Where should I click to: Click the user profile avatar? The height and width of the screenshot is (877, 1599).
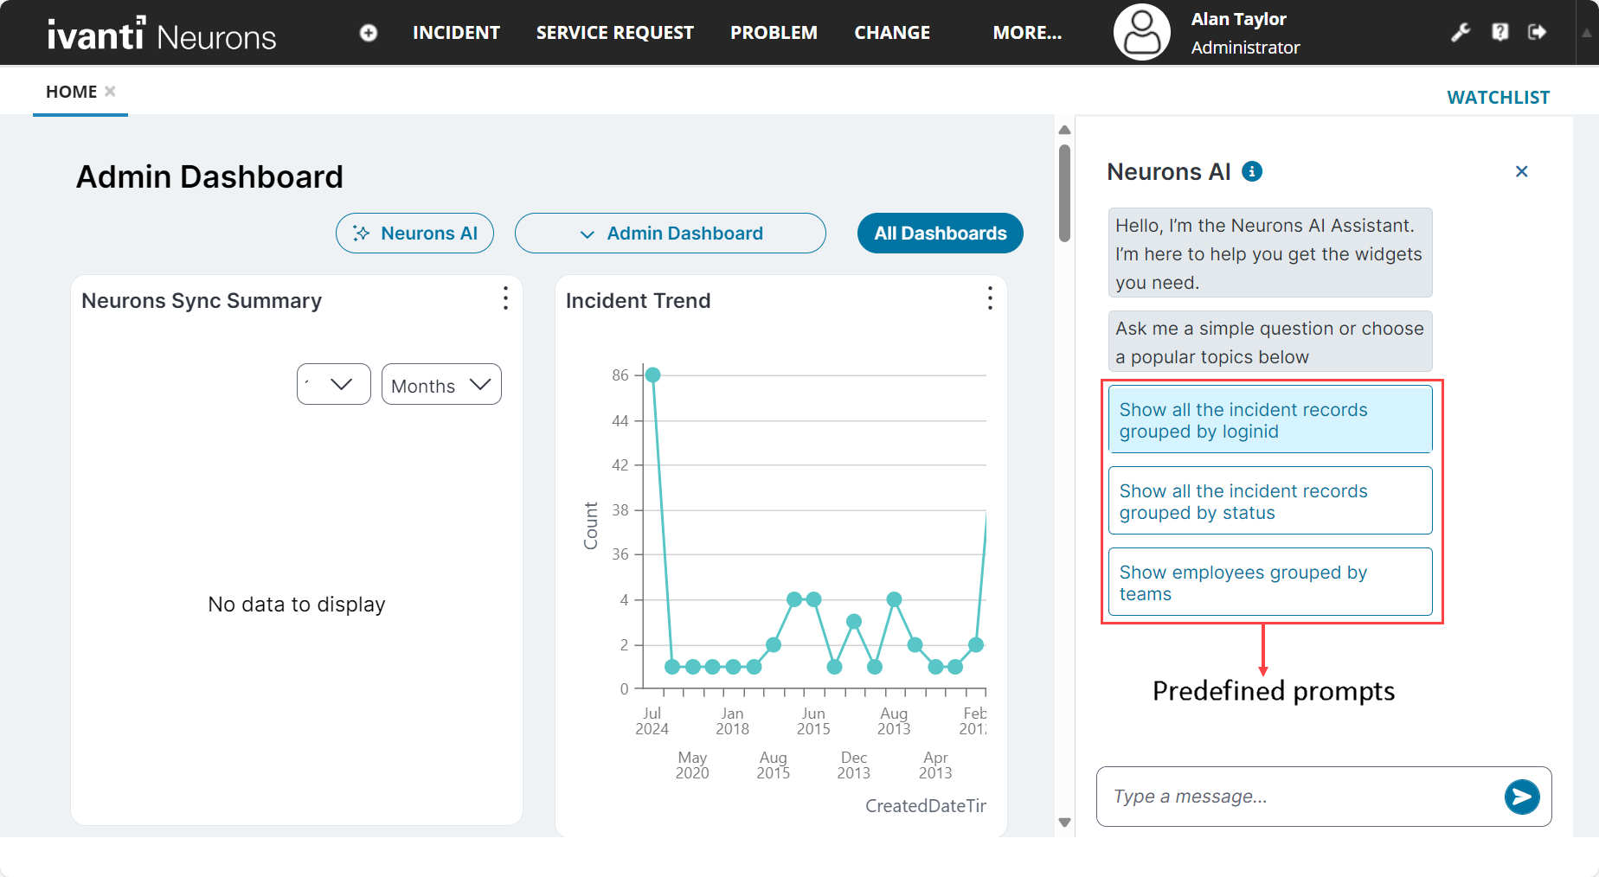point(1141,33)
